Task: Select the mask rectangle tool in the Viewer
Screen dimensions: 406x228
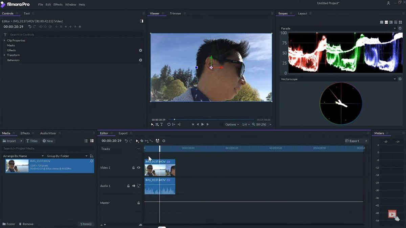Action: coord(157,124)
